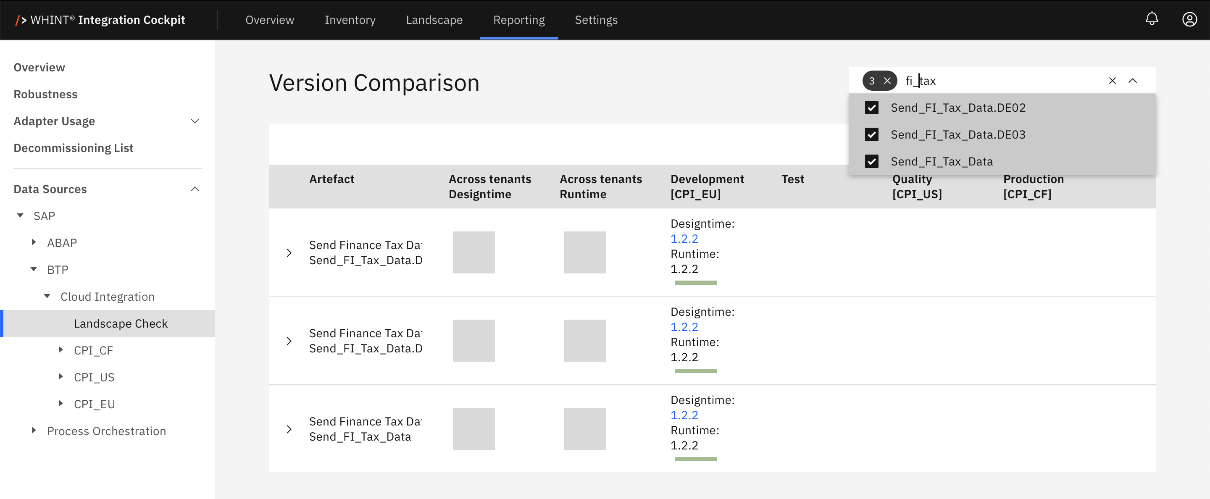Expand the first Send_FI_Tax_Data.D row
This screenshot has width=1210, height=499.
pyautogui.click(x=289, y=252)
